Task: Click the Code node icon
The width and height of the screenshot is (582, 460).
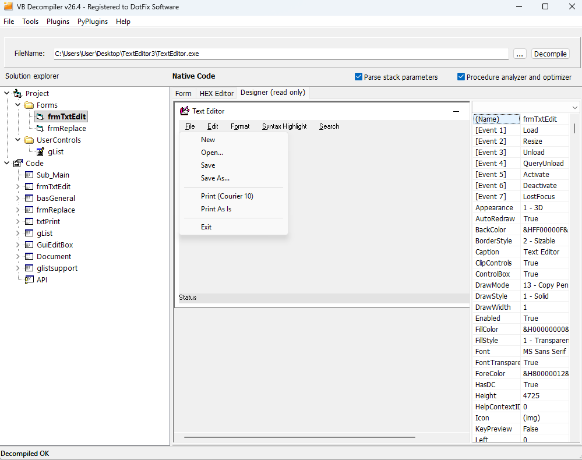Action: click(x=17, y=163)
